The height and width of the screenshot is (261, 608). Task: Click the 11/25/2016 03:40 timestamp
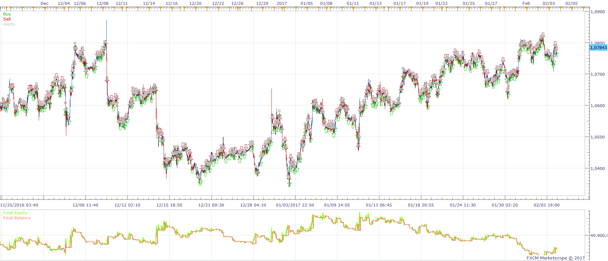19,205
